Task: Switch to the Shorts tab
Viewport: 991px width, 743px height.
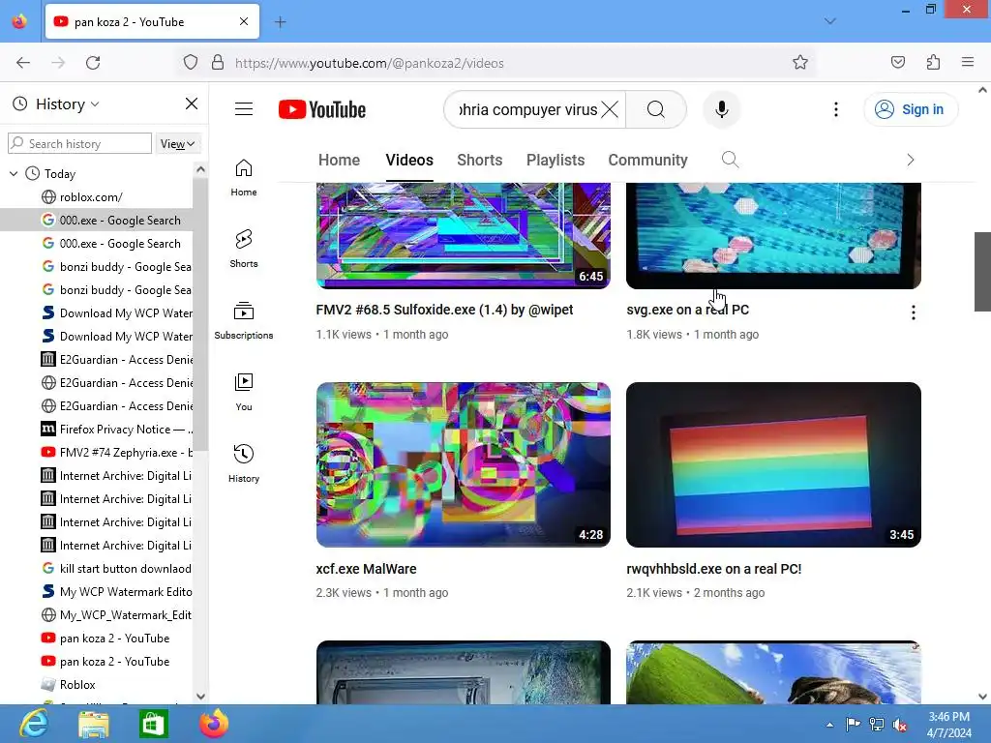Action: [x=480, y=160]
